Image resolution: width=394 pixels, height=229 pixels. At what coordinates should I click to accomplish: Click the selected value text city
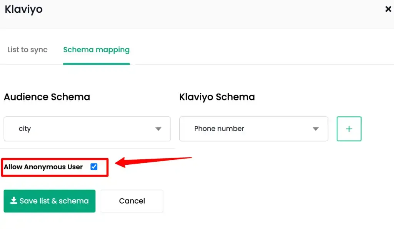click(x=25, y=129)
